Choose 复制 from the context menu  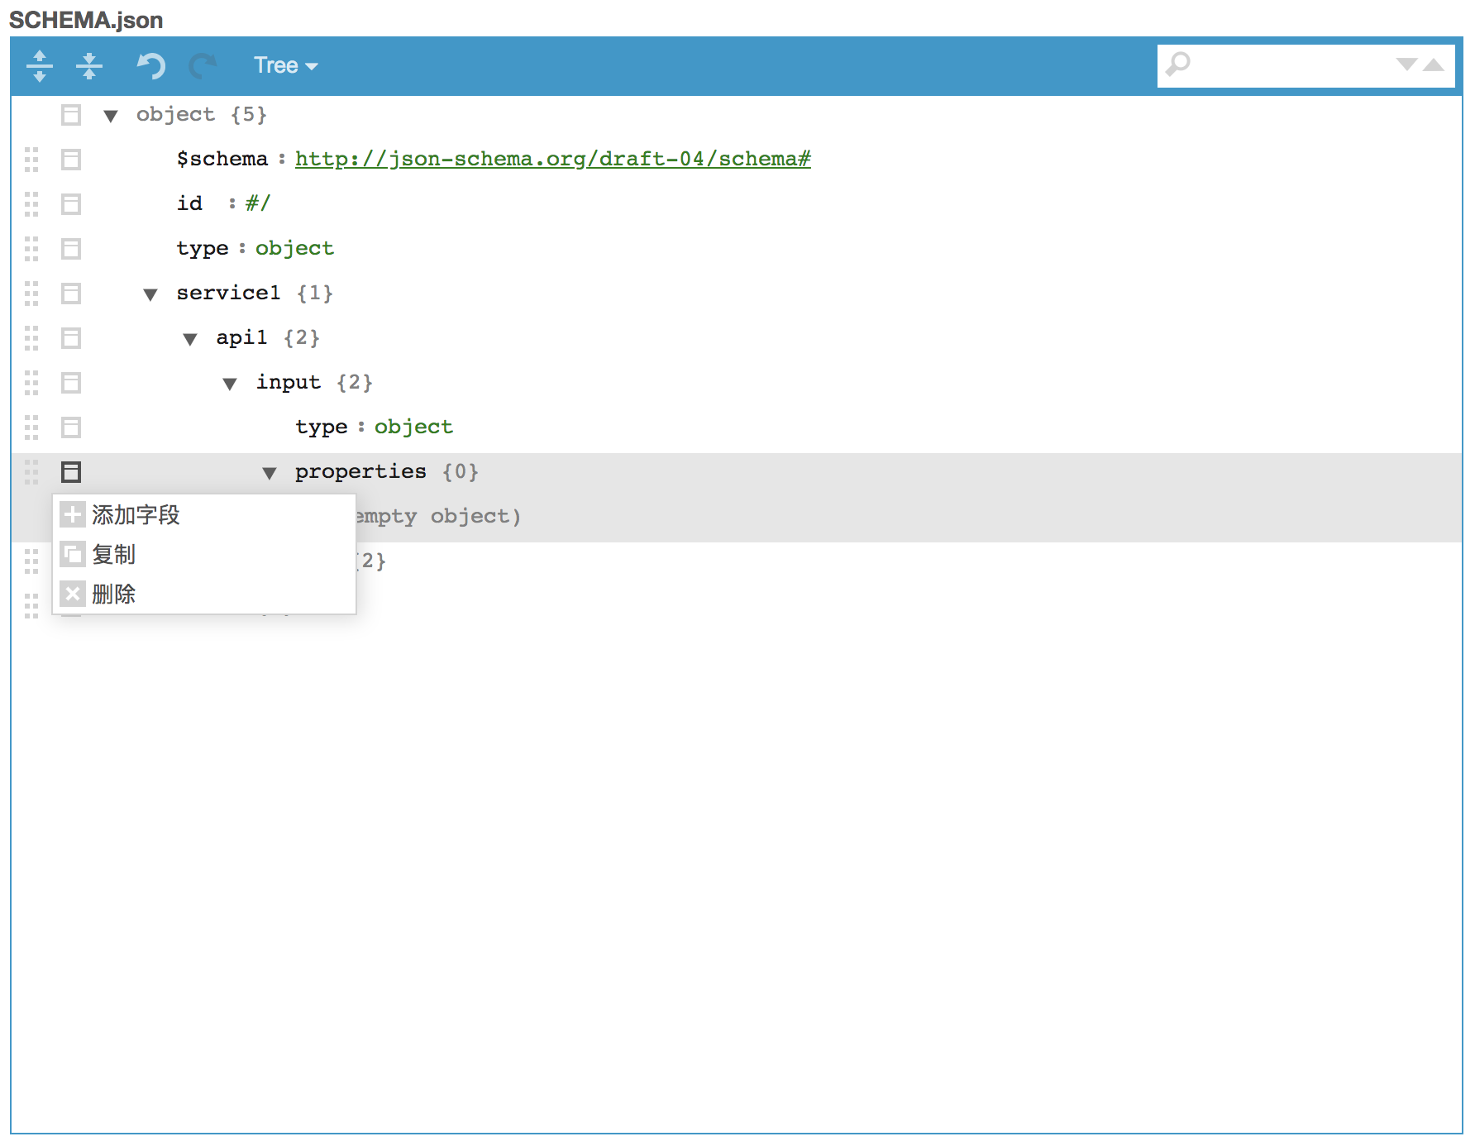pos(204,555)
